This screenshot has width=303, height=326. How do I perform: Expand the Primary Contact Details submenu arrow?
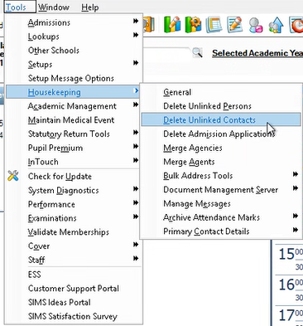tap(296, 230)
